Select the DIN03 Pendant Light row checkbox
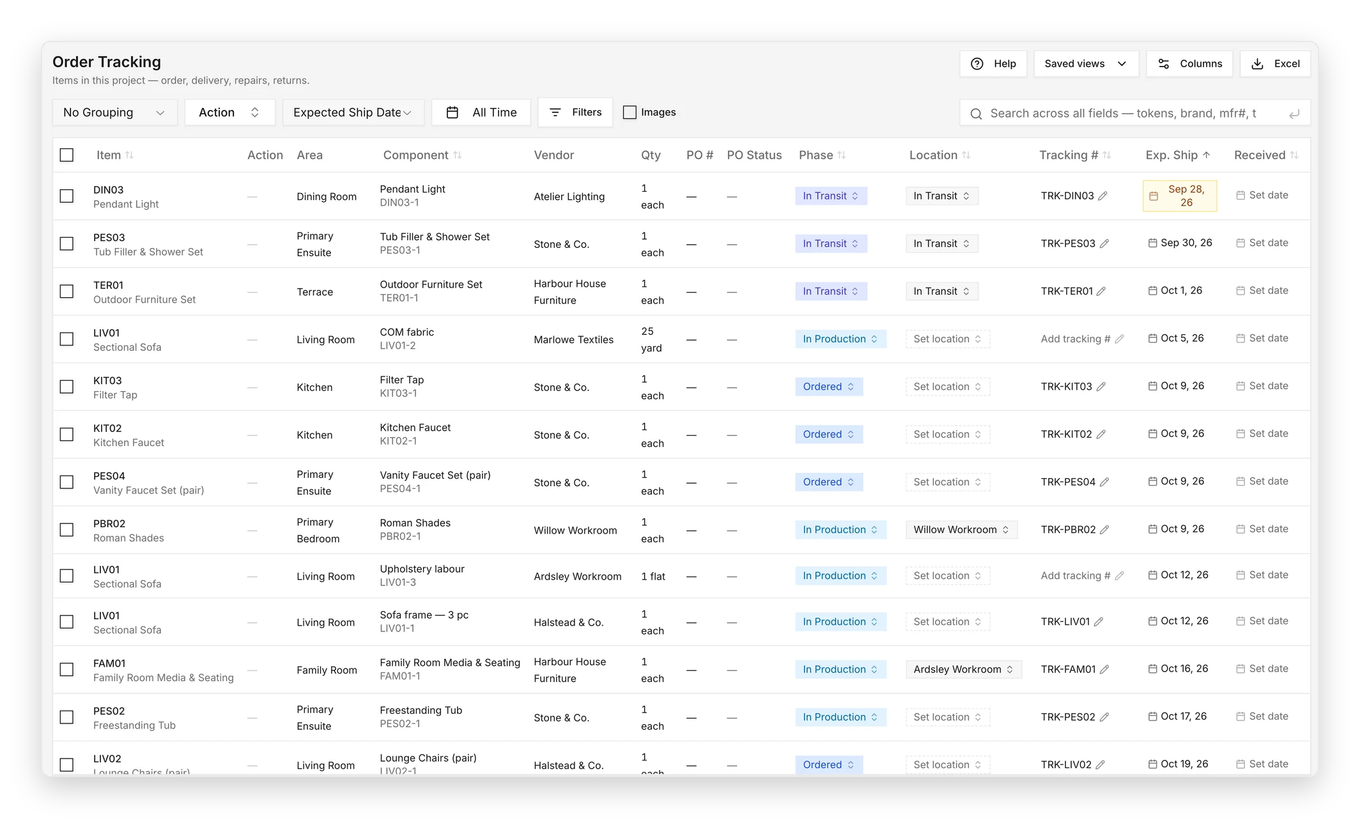The width and height of the screenshot is (1360, 818). point(66,196)
